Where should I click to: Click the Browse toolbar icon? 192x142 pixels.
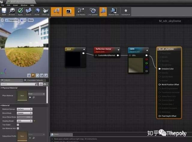[12, 12]
